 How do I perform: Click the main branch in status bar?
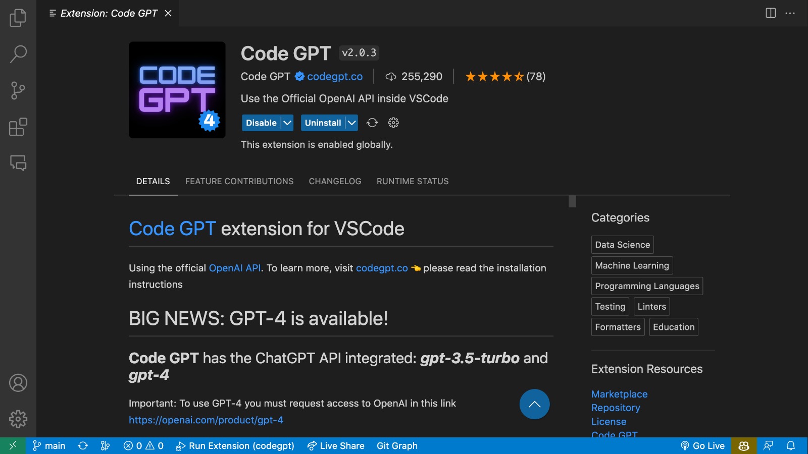pyautogui.click(x=49, y=445)
